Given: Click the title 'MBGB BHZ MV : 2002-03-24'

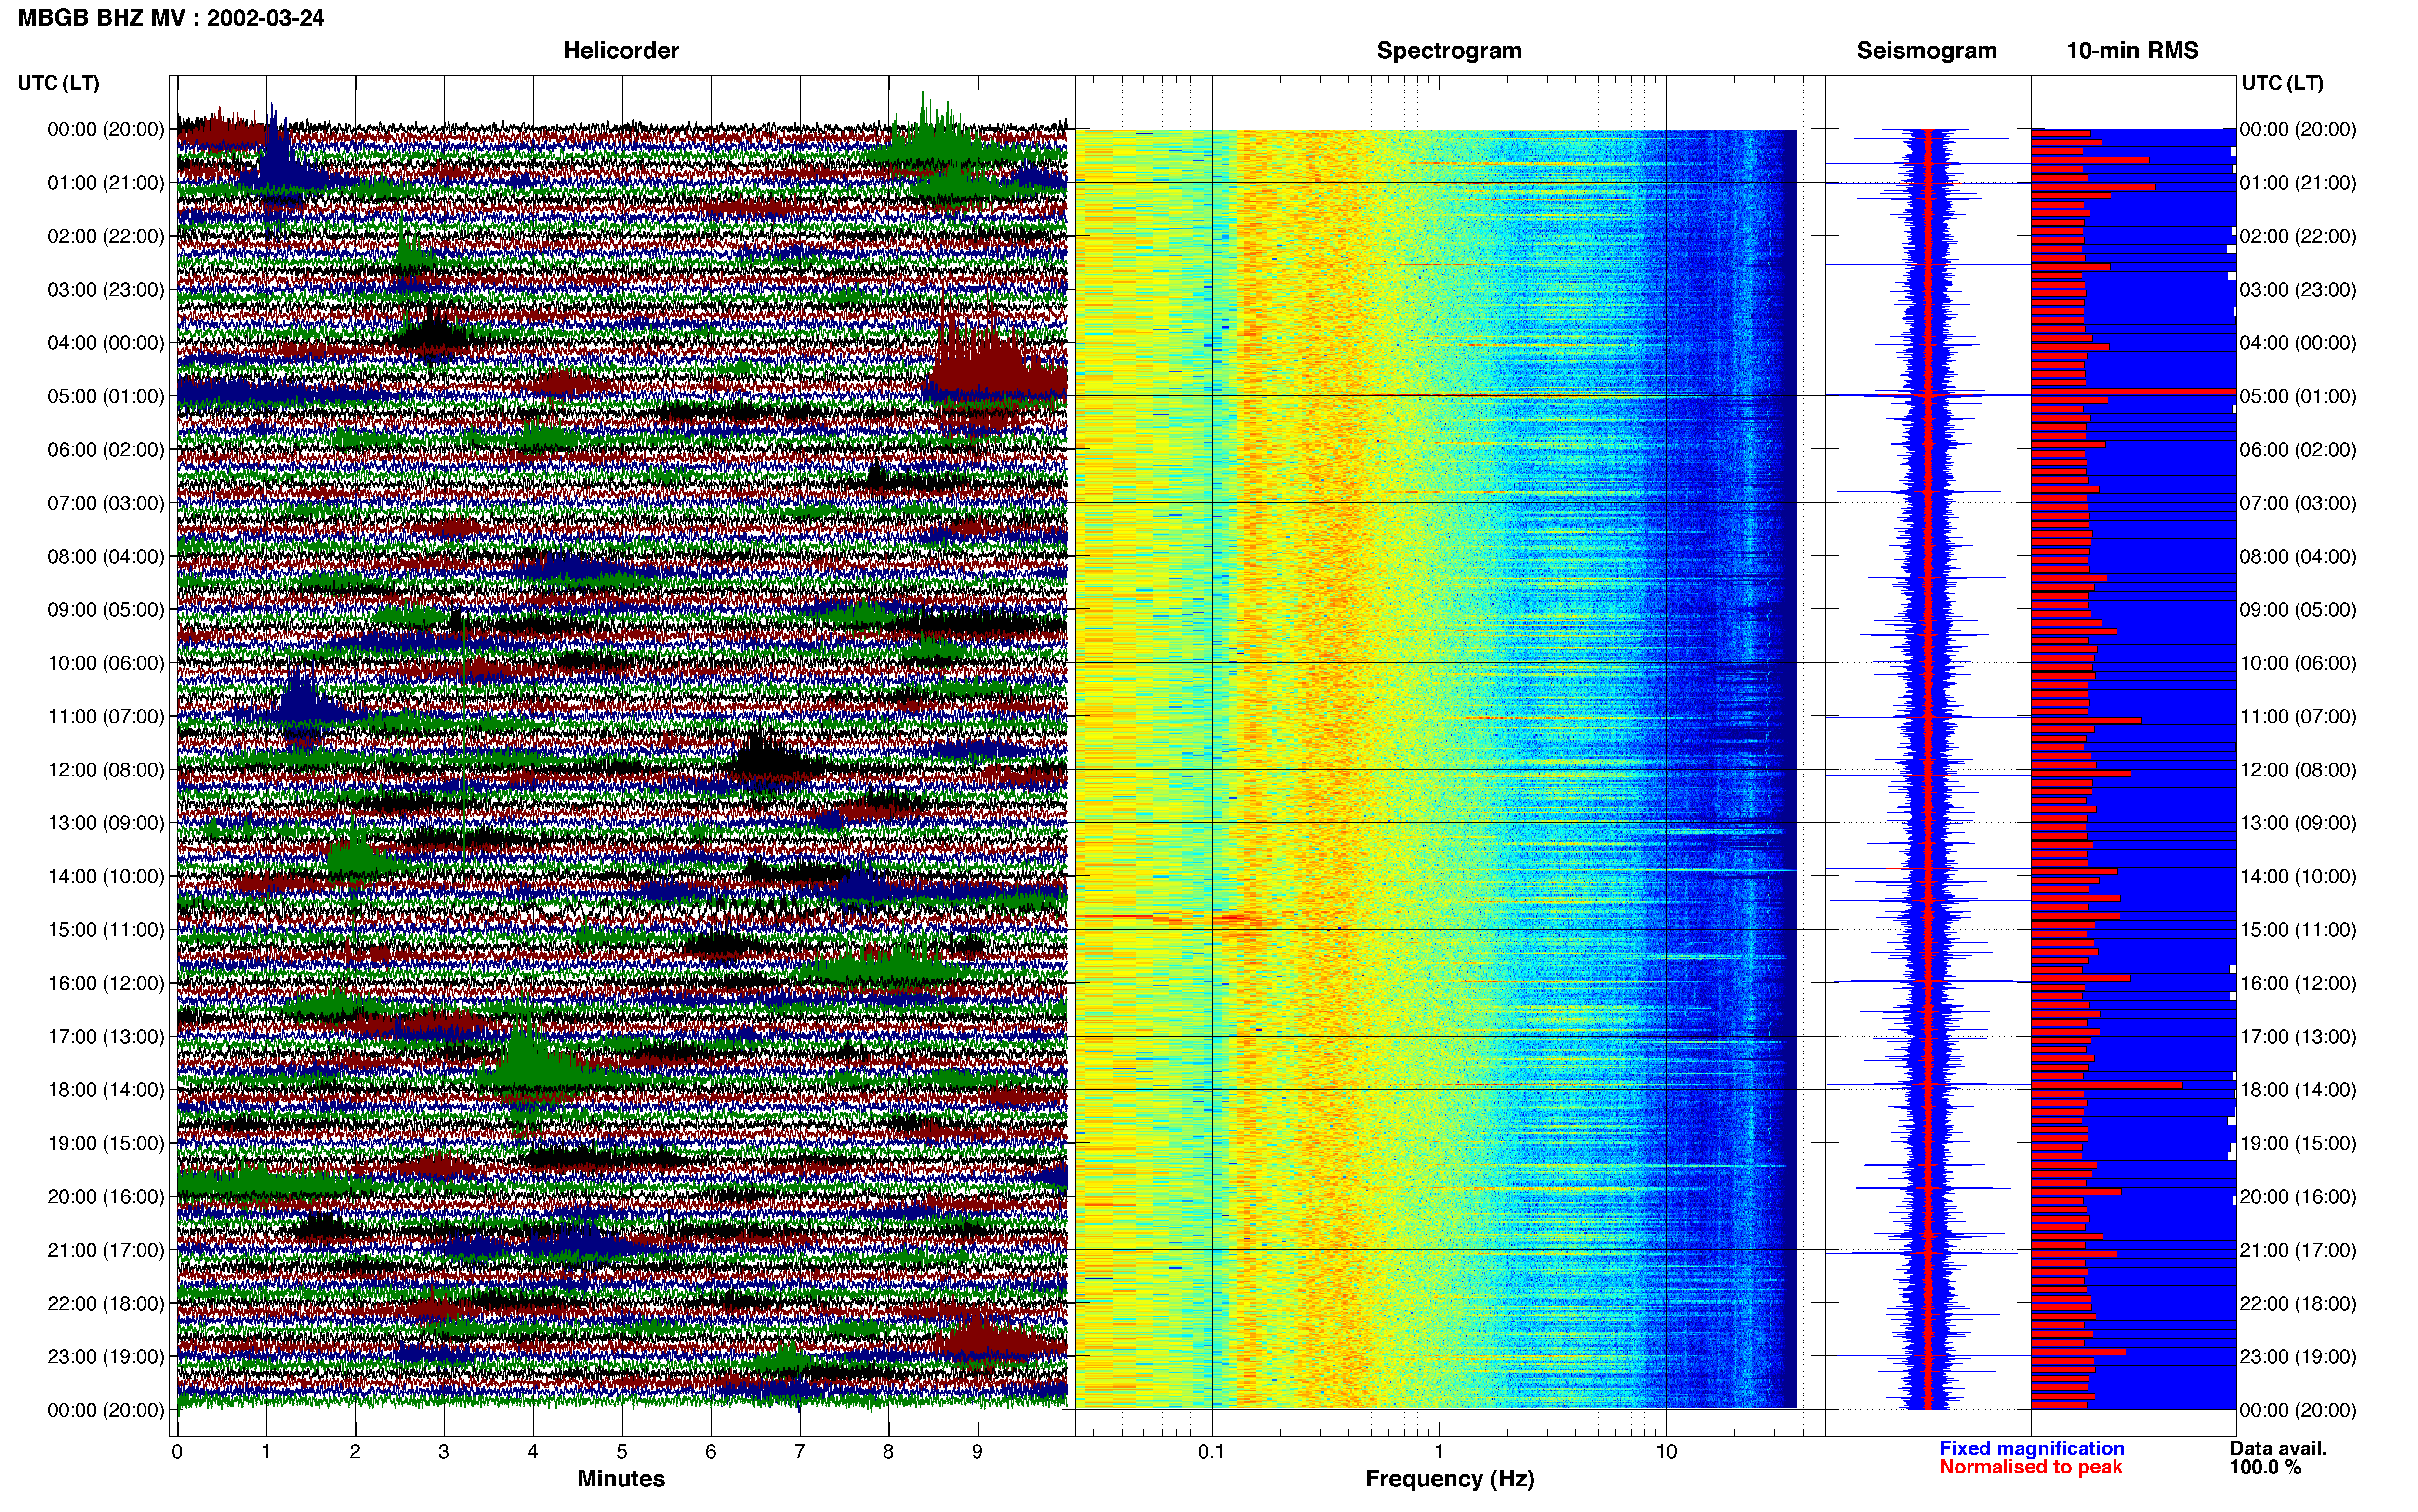Looking at the screenshot, I should tap(171, 18).
